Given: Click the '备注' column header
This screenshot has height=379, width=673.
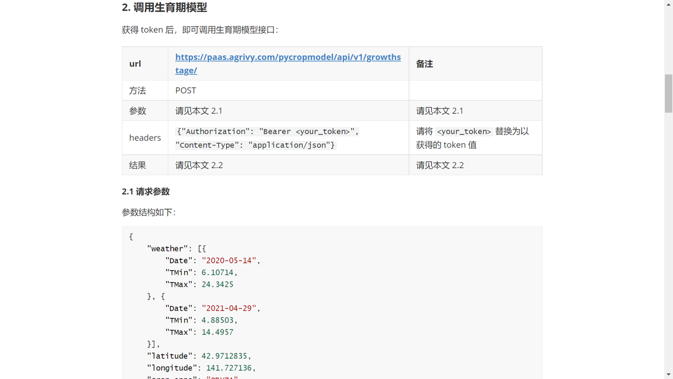Looking at the screenshot, I should pos(424,64).
